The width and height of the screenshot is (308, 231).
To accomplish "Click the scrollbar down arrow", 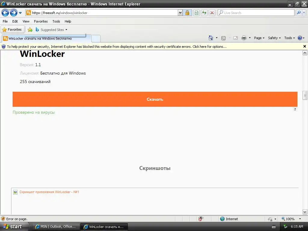I will (x=305, y=212).
